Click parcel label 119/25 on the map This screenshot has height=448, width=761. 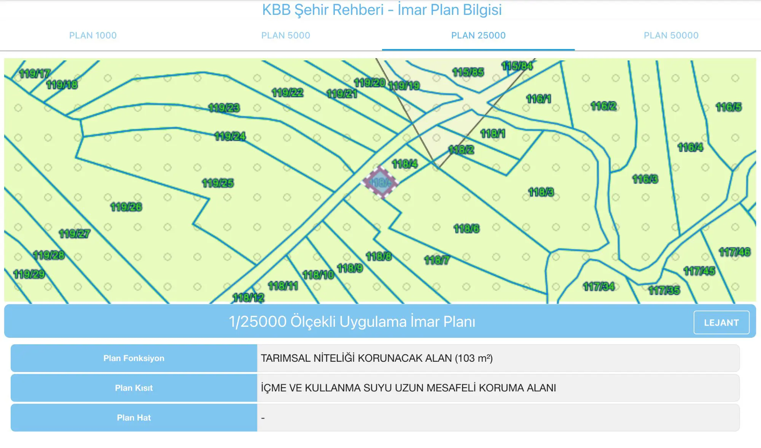click(218, 183)
